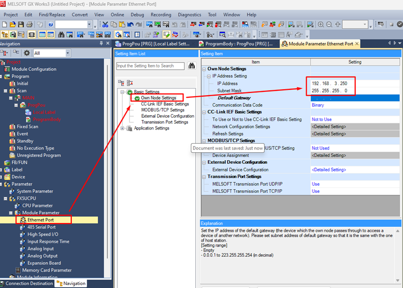Click the Navigation window toggle icon
The width and height of the screenshot is (403, 288).
pyautogui.click(x=5, y=34)
